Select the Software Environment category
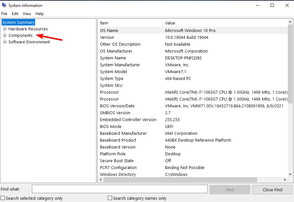294x202 pixels. point(29,42)
